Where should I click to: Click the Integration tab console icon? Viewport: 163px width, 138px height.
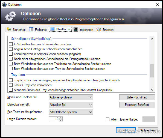pos(76,29)
